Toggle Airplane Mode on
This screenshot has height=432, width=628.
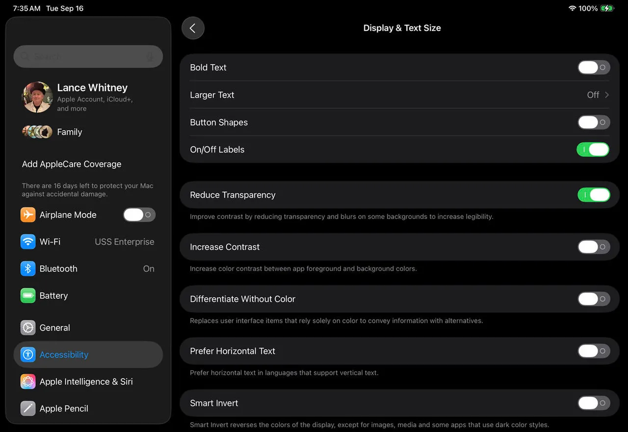coord(139,215)
